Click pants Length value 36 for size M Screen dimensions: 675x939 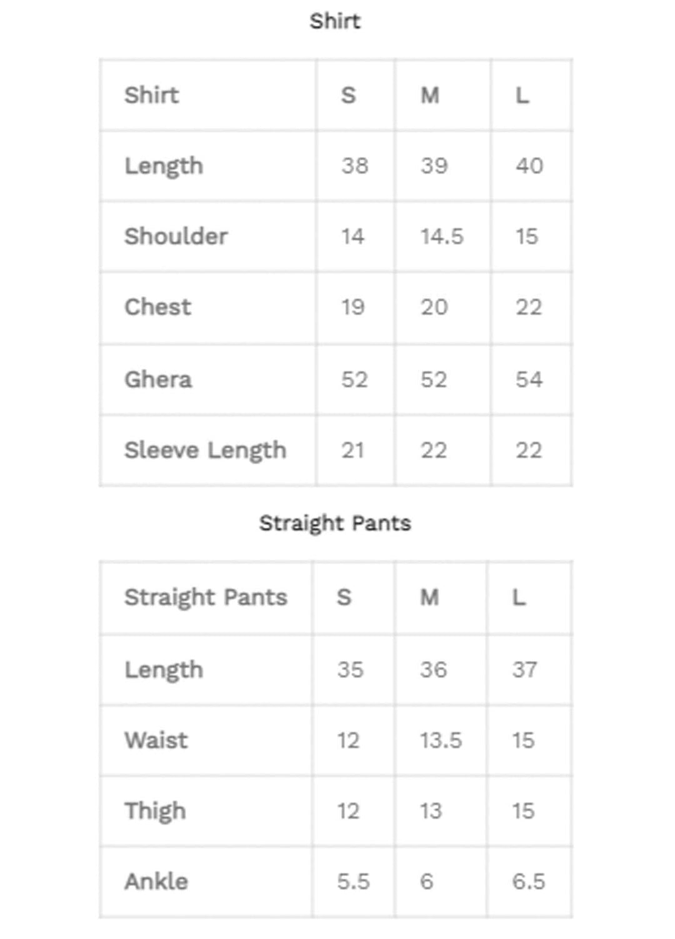coord(433,670)
